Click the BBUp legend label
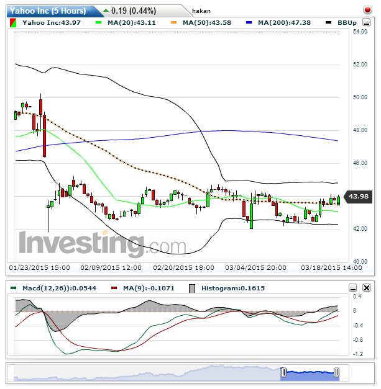Viewport: 381px width, 389px height. (347, 23)
